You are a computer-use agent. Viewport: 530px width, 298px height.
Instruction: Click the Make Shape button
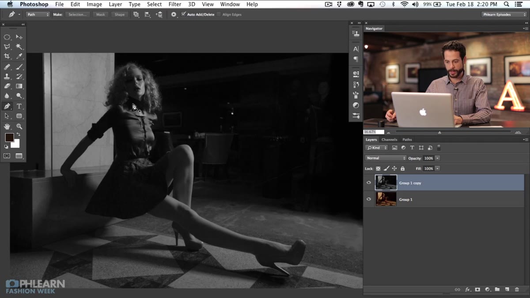click(x=119, y=15)
